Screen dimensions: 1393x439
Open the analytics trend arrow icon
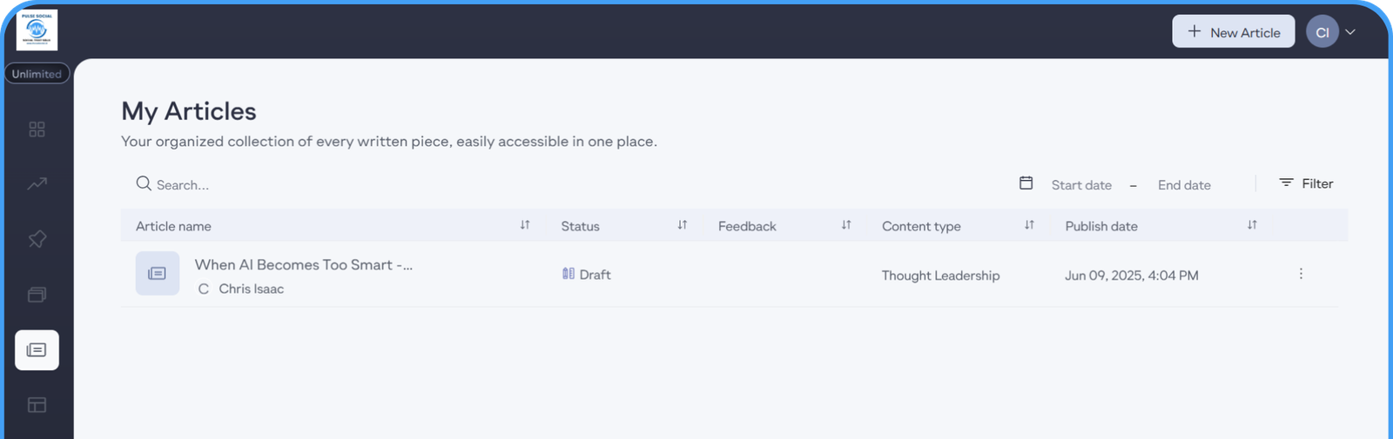[37, 183]
